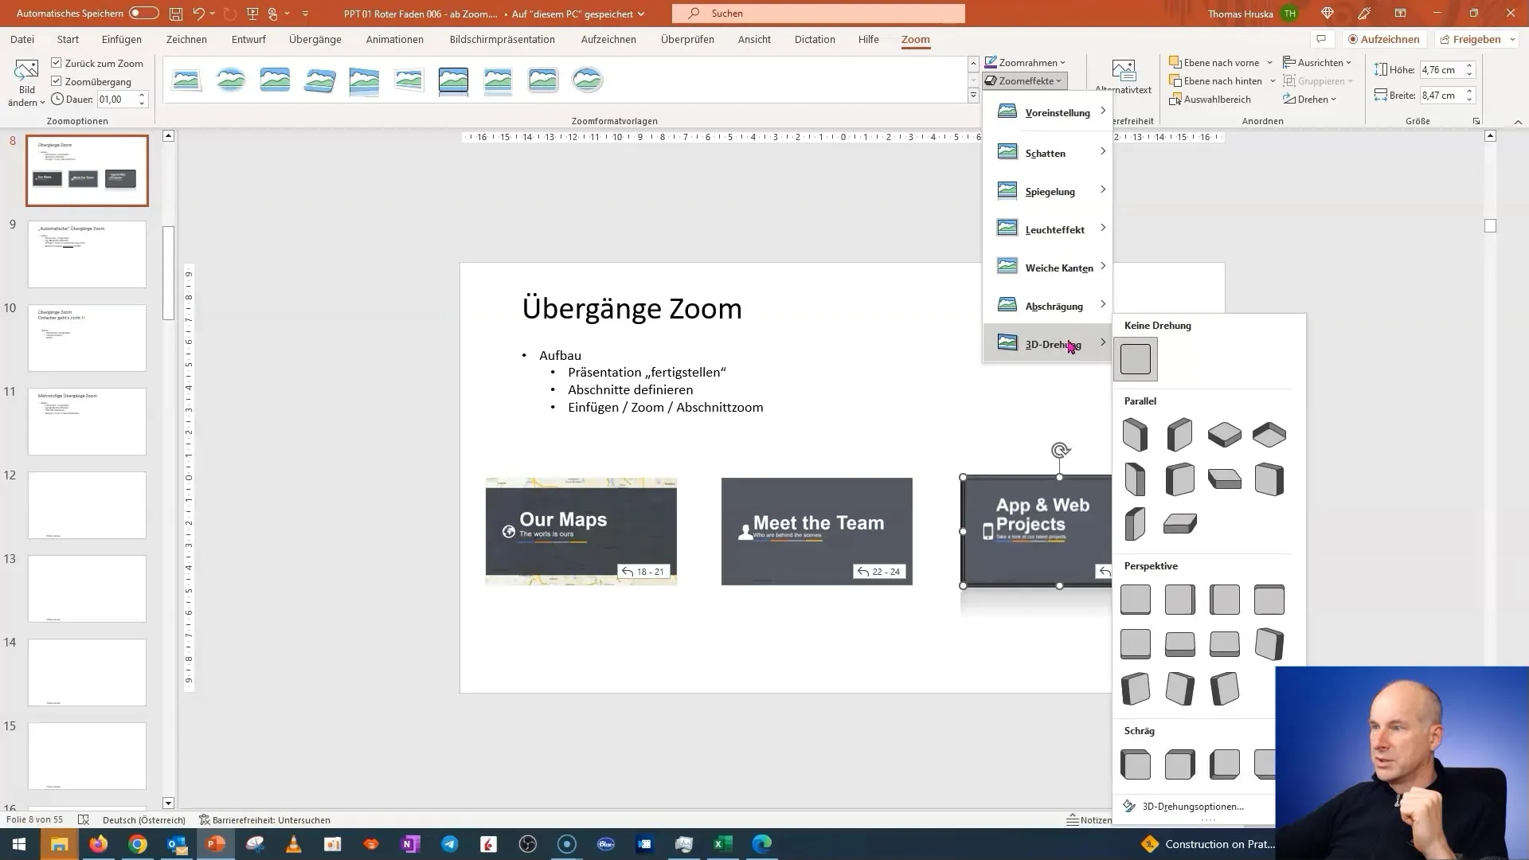Click the Übergänge menu tab
The width and height of the screenshot is (1529, 860).
315,40
